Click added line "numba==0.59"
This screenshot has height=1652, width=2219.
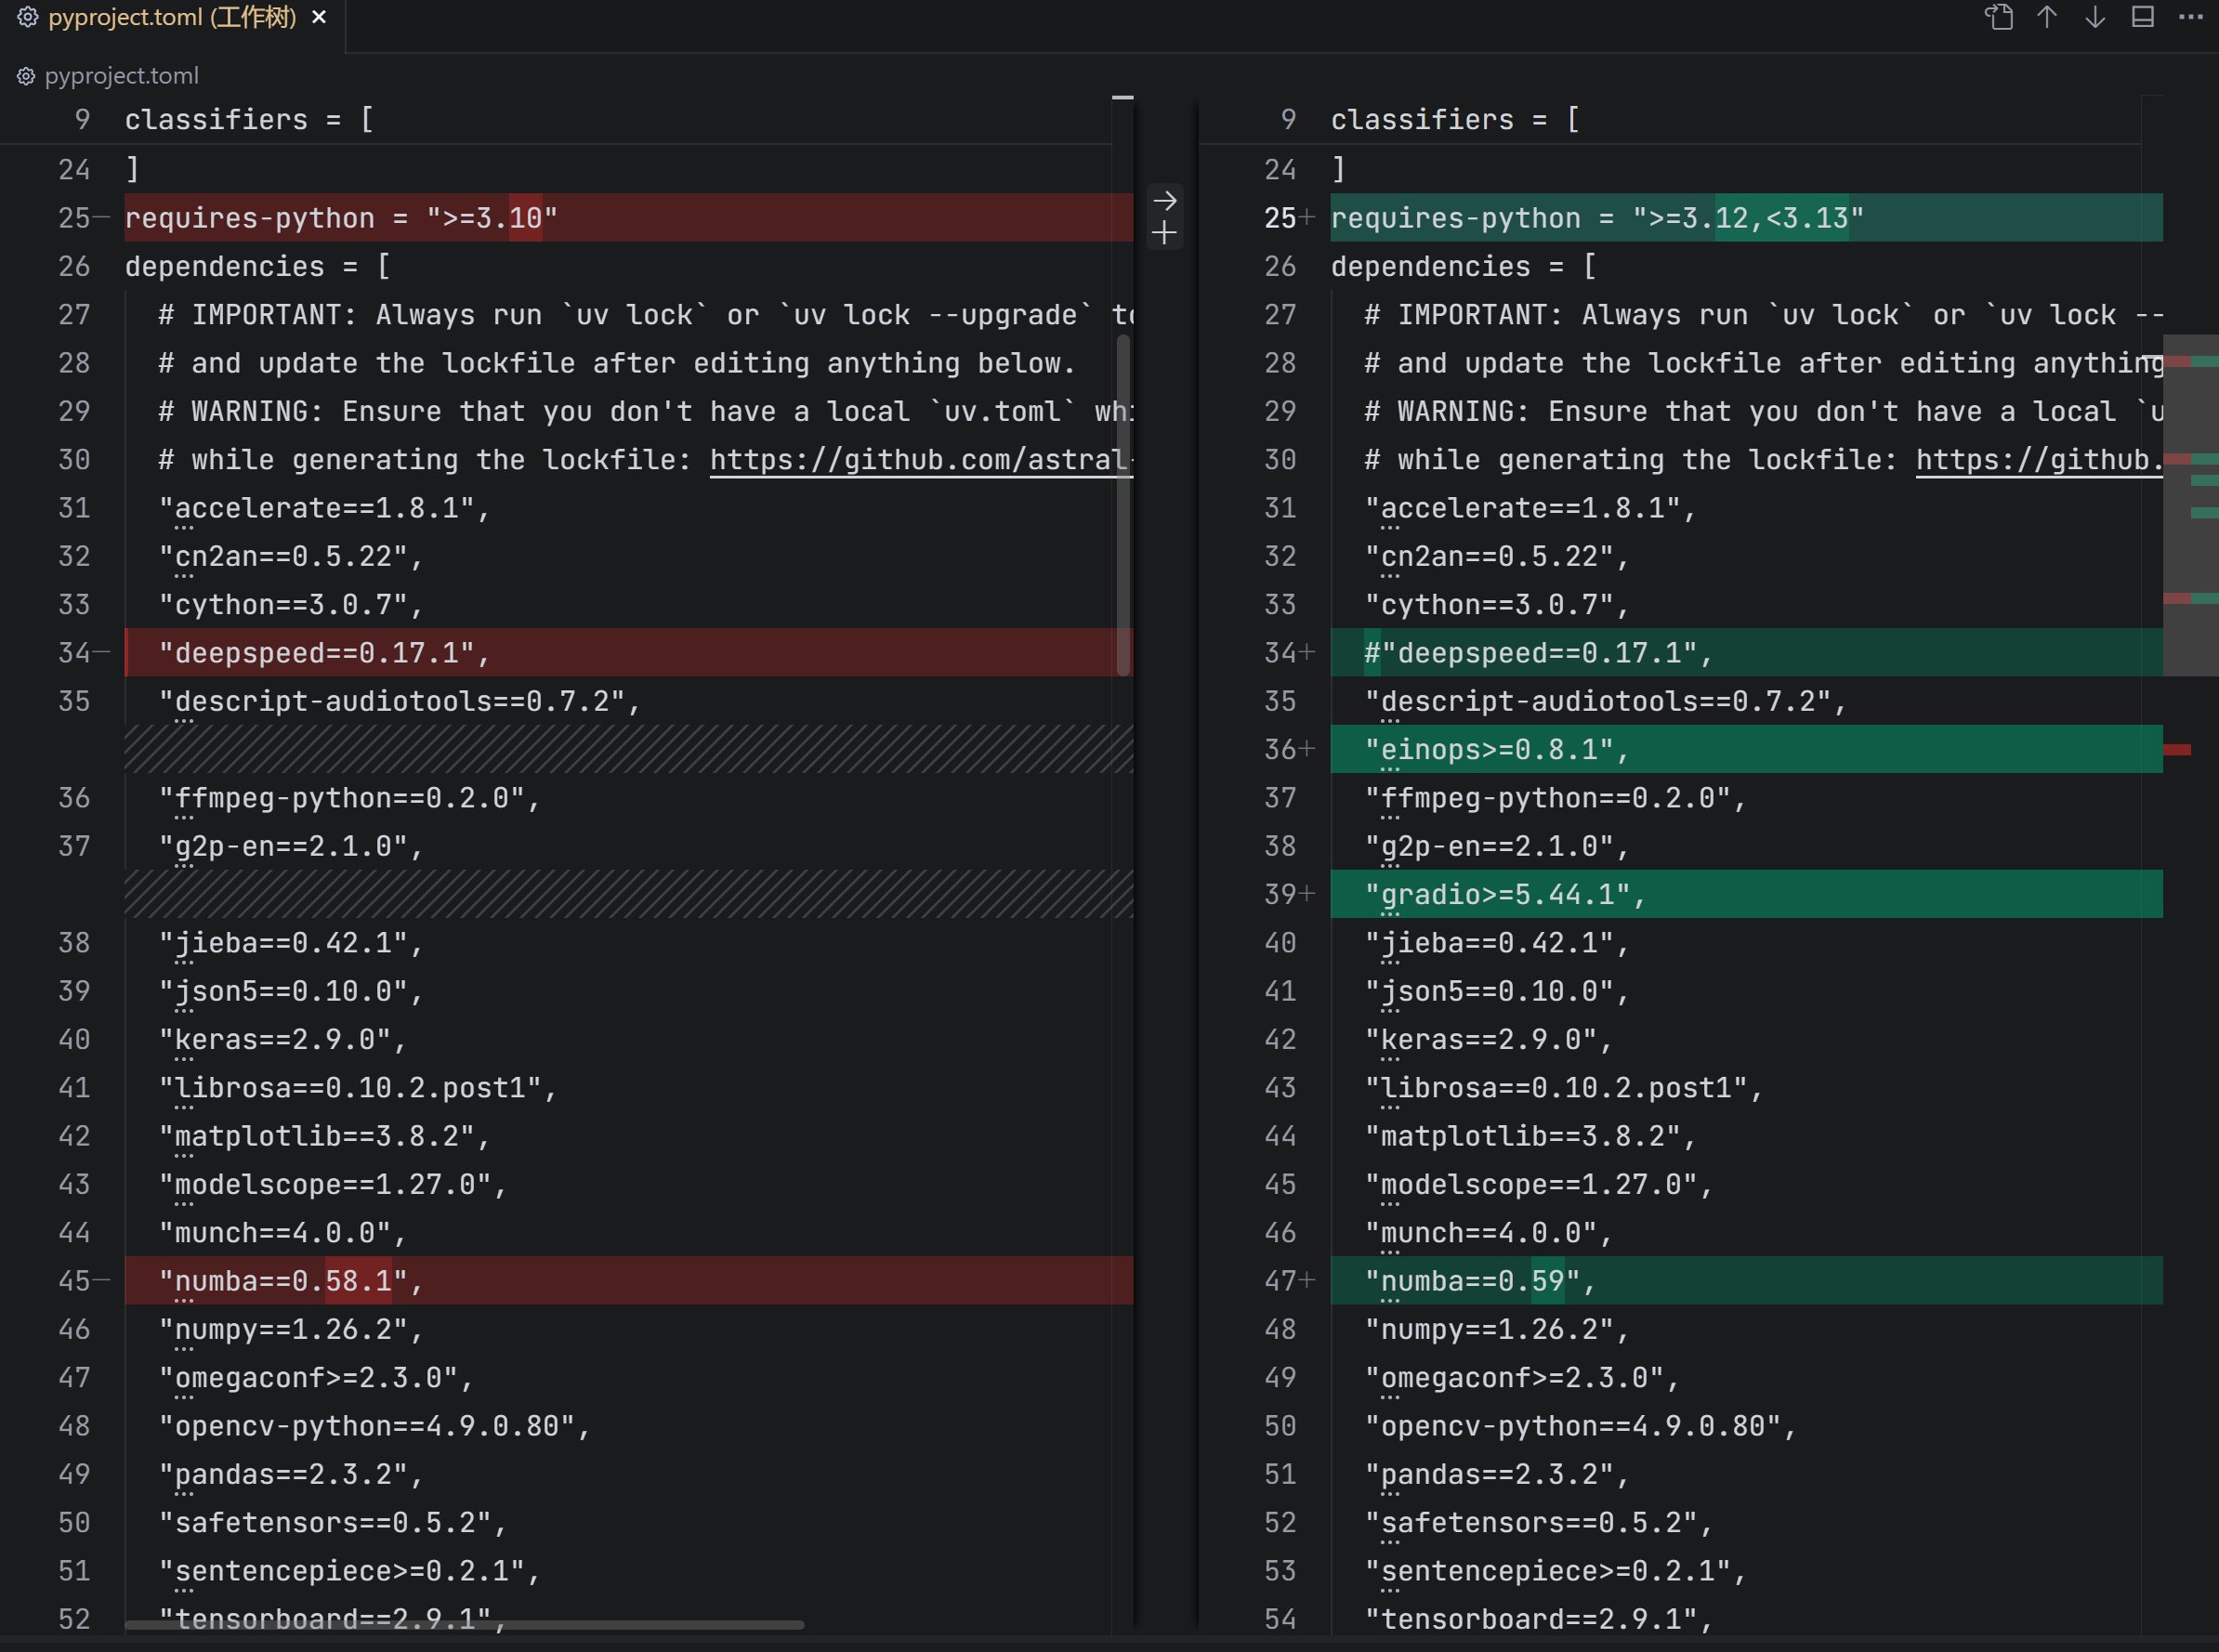coord(1746,1281)
